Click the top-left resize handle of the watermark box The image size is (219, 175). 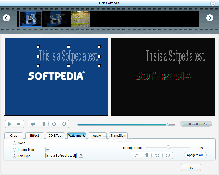38,47
